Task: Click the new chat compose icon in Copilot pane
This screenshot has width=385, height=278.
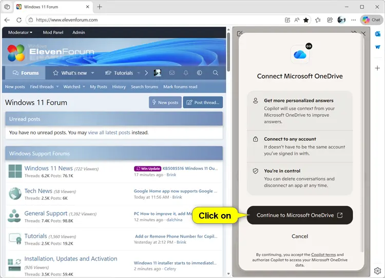Action: pos(240,34)
